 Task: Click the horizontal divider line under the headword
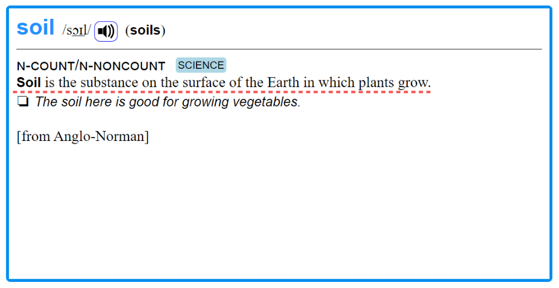coord(279,49)
